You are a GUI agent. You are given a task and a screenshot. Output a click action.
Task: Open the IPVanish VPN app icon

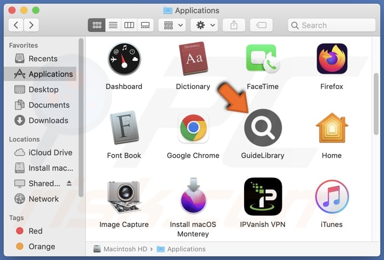263,197
